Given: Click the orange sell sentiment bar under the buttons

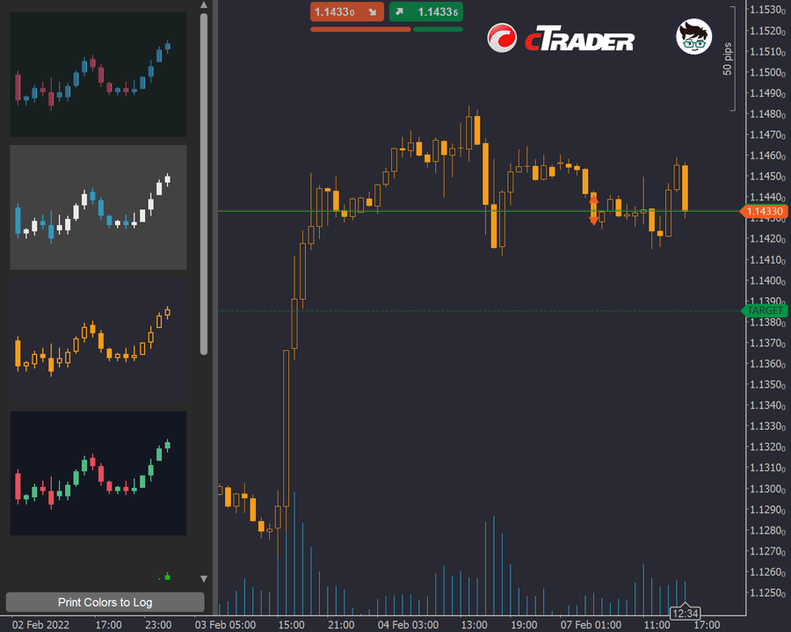Looking at the screenshot, I should coord(360,28).
